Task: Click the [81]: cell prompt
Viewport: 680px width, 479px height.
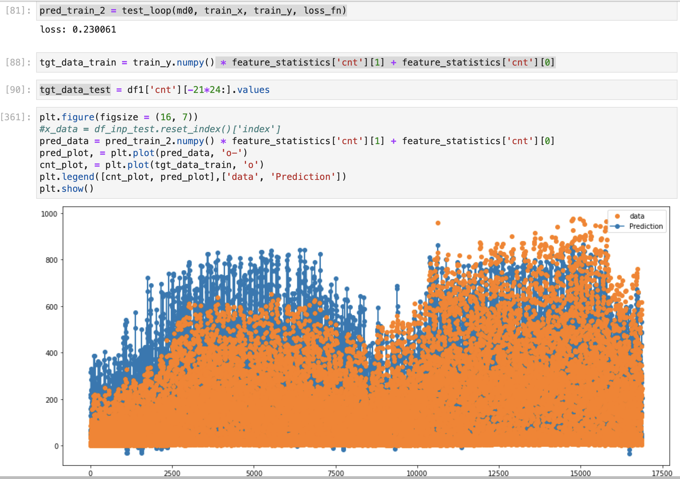Action: (18, 11)
